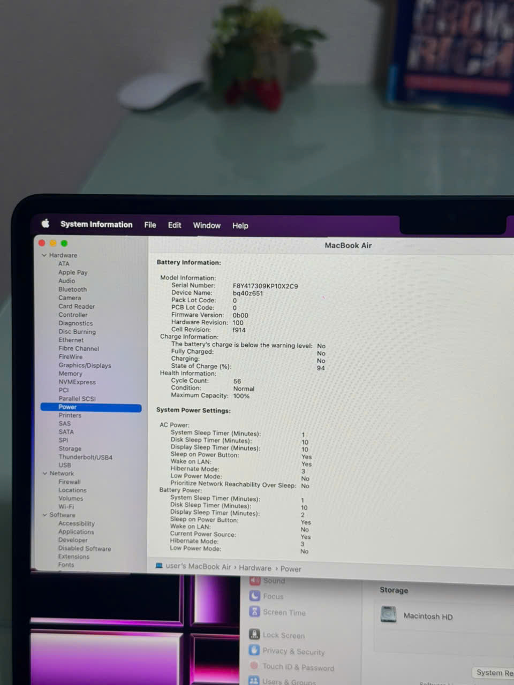Select Bluetooth in the sidebar
The width and height of the screenshot is (514, 685).
click(72, 289)
